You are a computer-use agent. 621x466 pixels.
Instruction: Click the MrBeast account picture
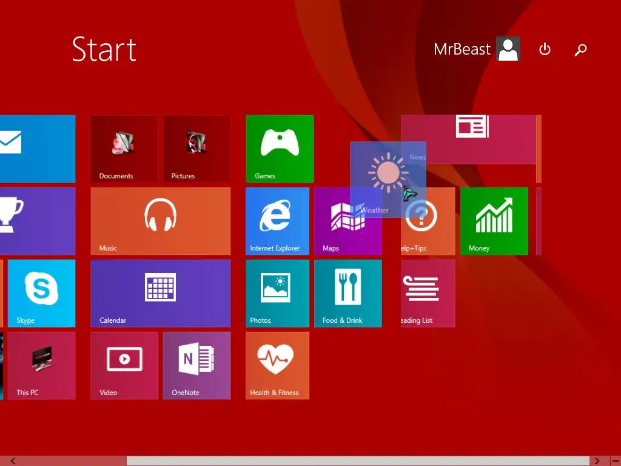click(508, 49)
